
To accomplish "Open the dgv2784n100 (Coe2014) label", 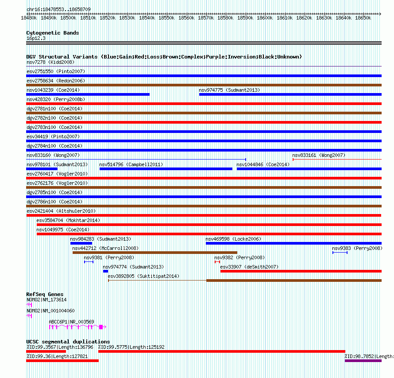I will tap(54, 146).
